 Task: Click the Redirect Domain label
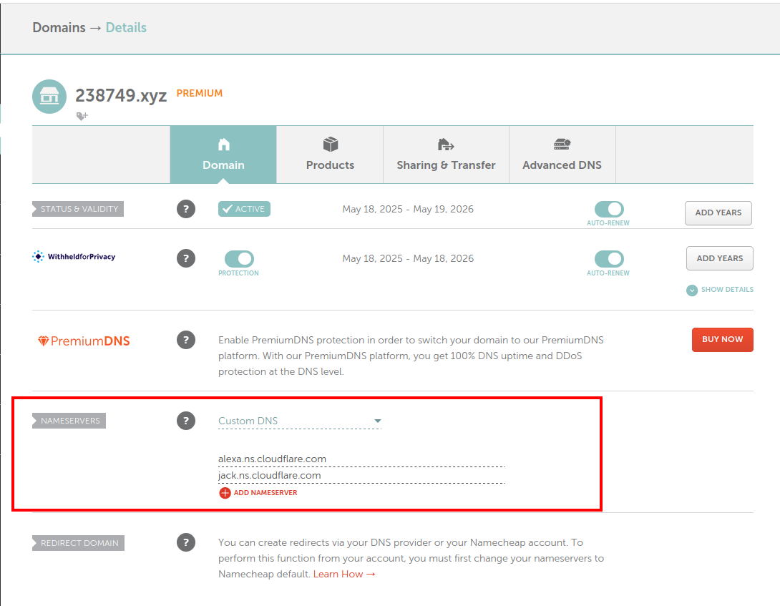tap(79, 543)
